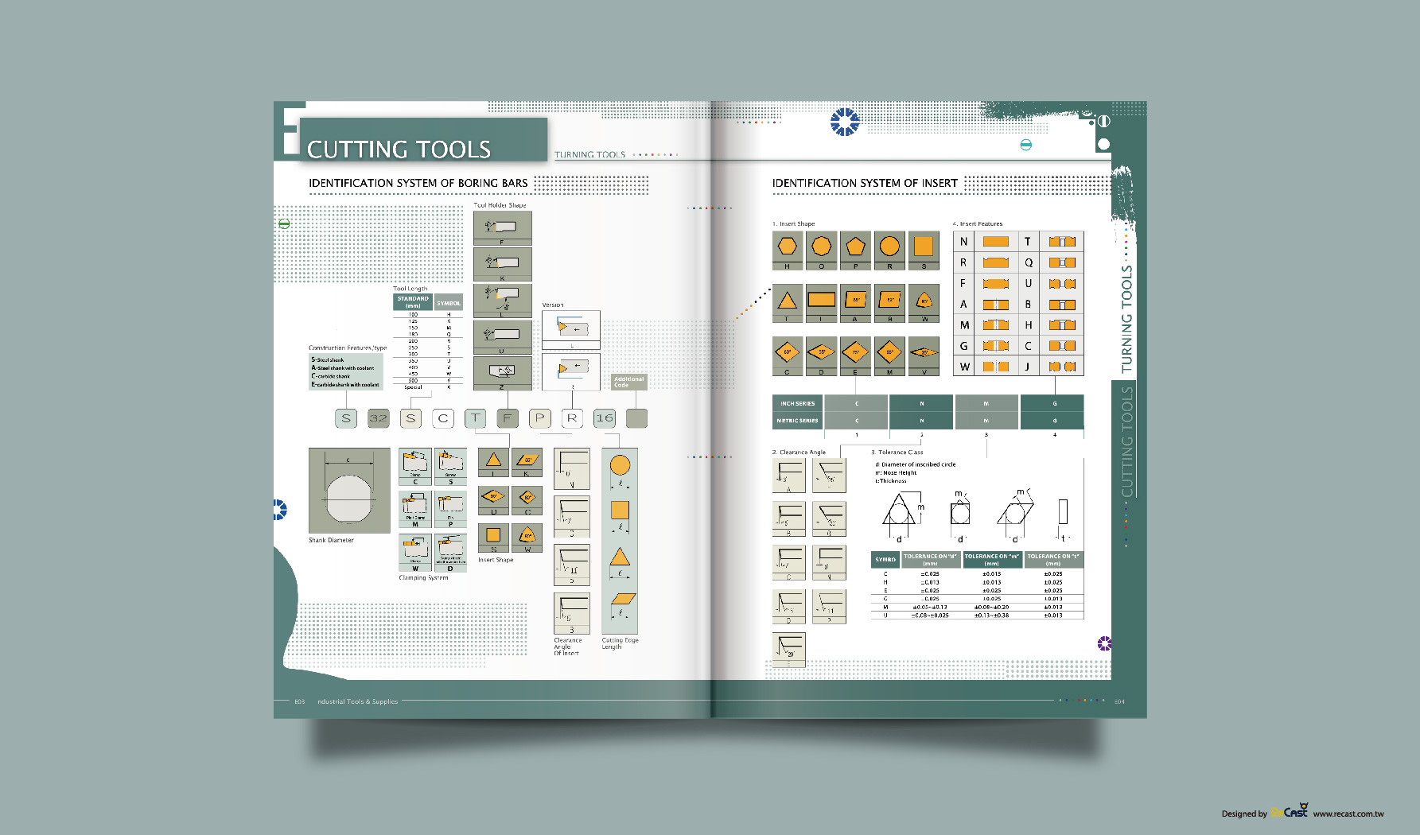
Task: Click the Tool Length label
Action: click(x=410, y=289)
